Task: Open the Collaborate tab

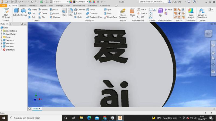Action: [x=105, y=6]
